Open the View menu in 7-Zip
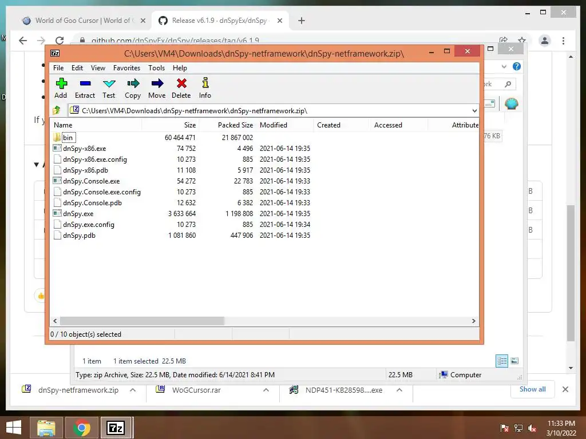 pyautogui.click(x=98, y=68)
